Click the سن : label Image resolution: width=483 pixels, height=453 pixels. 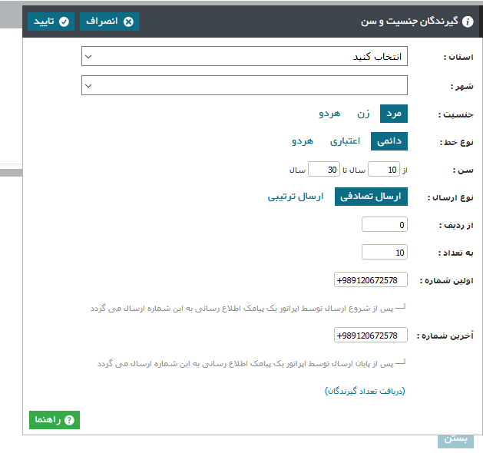click(463, 170)
